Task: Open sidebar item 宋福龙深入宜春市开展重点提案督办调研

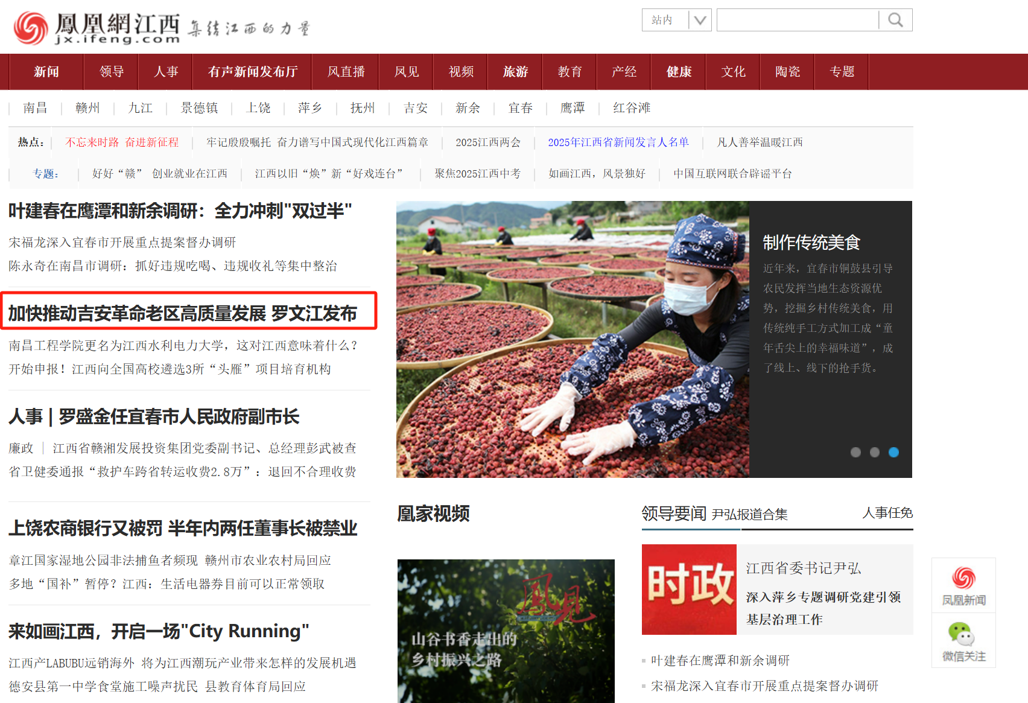Action: (764, 686)
